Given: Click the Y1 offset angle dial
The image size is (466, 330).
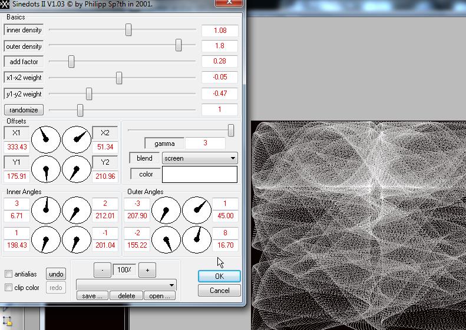Looking at the screenshot, I should pos(46,169).
